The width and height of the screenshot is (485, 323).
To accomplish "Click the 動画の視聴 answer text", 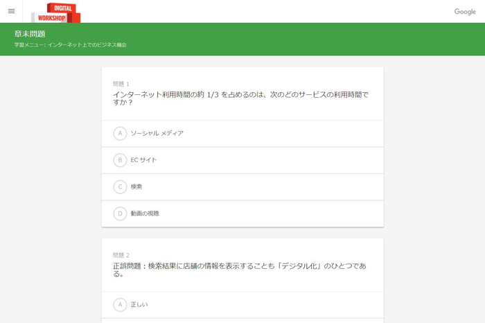I will coord(145,213).
